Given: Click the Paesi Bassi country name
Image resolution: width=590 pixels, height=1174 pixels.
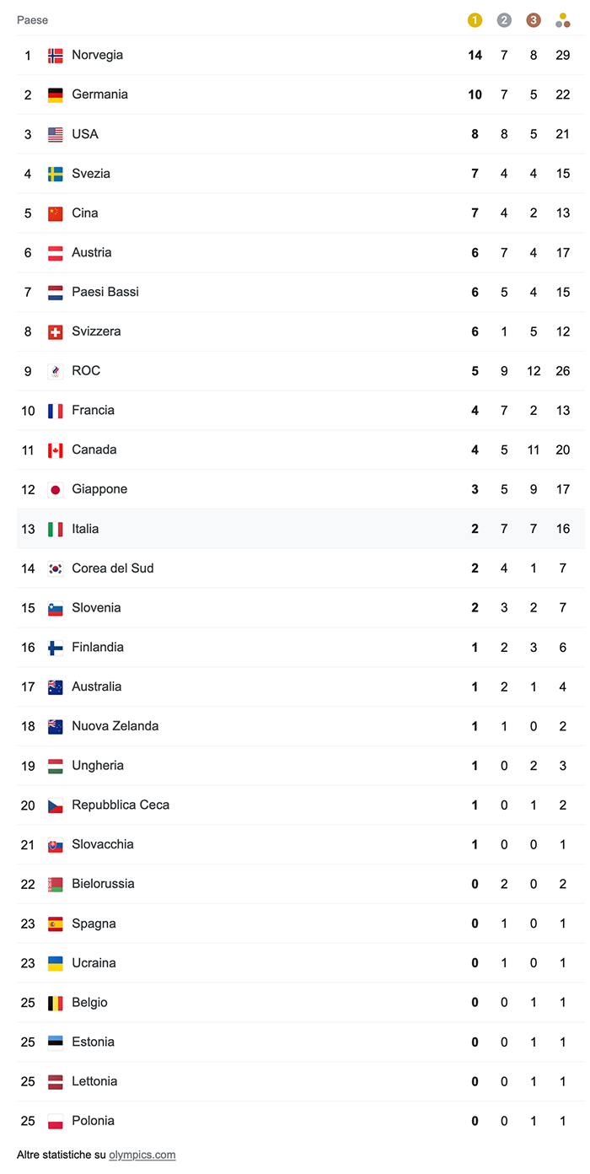Looking at the screenshot, I should coord(105,292).
